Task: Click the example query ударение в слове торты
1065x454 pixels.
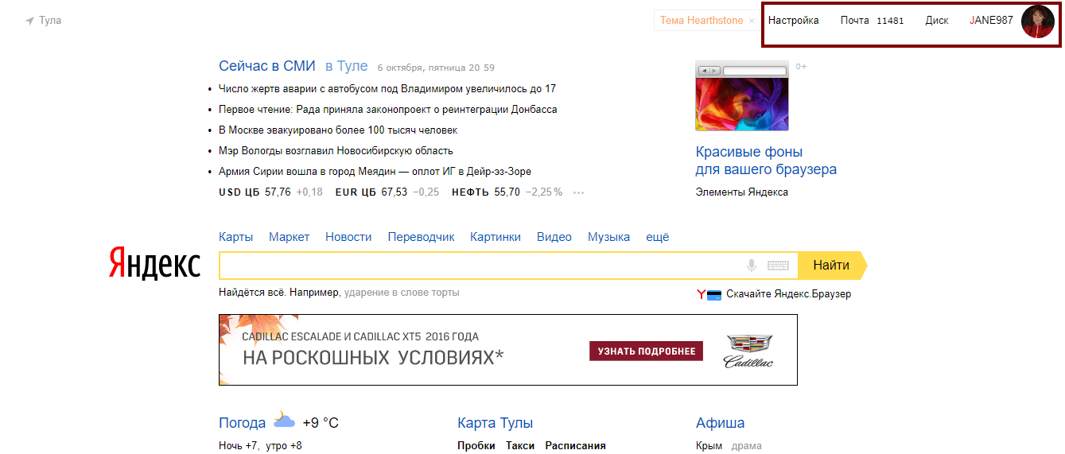Action: tap(402, 293)
